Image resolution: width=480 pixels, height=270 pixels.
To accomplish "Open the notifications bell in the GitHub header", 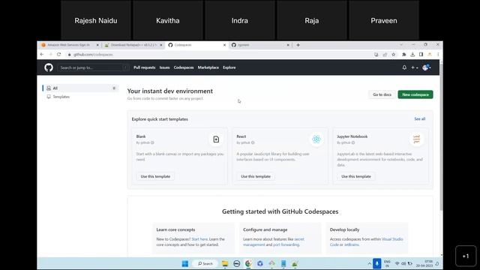I will point(404,67).
